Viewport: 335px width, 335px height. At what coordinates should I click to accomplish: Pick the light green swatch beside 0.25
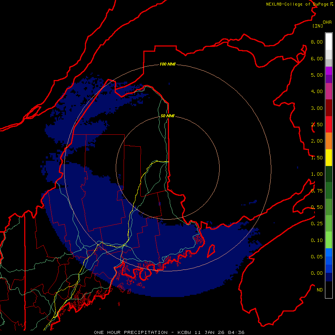[x=329, y=223]
